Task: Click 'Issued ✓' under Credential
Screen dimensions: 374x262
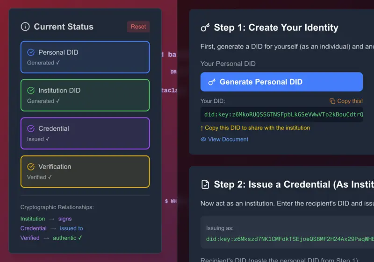Action: click(x=38, y=139)
